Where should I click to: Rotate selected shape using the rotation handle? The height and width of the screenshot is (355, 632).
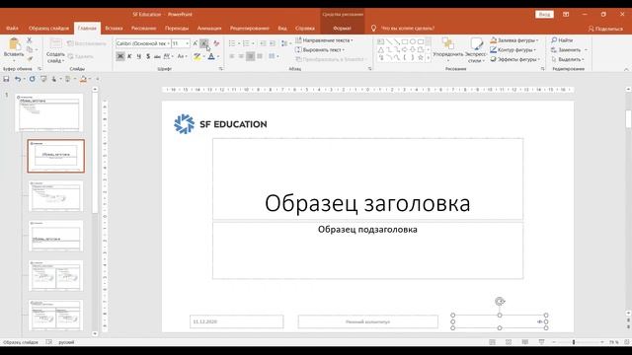click(500, 301)
